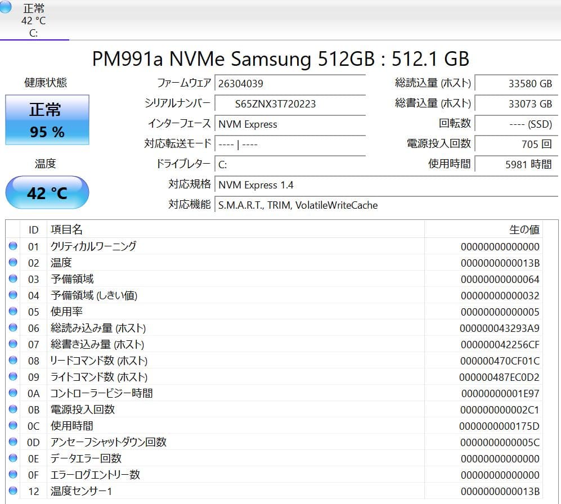Screen dimensions: 561x504
Task: Click the raw value 000000042256CF
Action: pyautogui.click(x=500, y=345)
